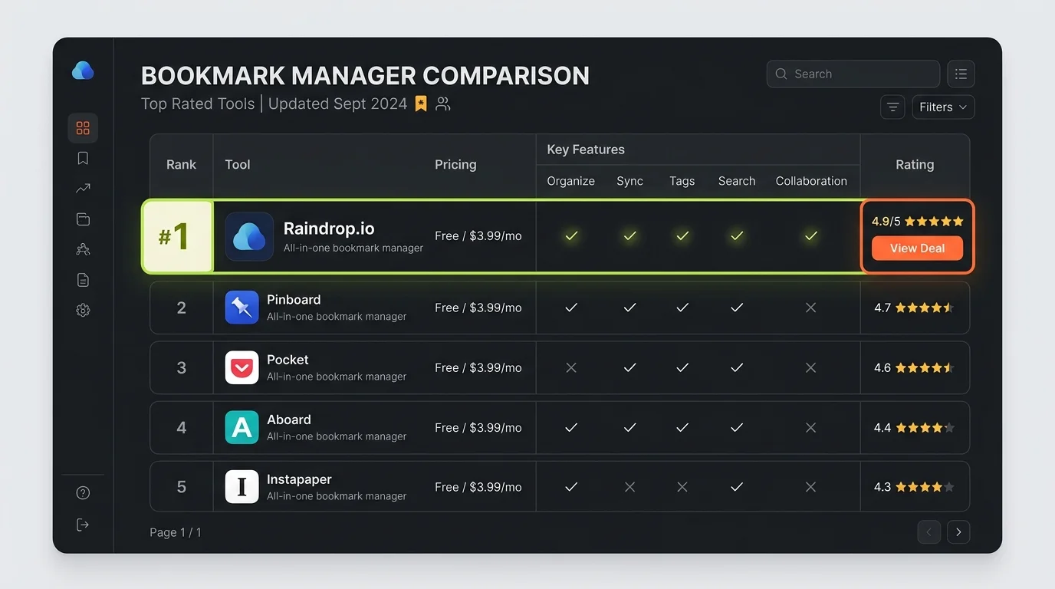Click the Instapaper pricing cell

click(478, 487)
